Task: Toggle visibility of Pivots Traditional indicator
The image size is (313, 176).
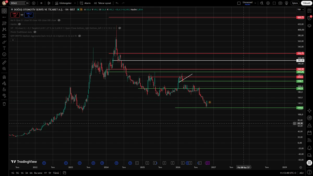Action: [x=35, y=32]
